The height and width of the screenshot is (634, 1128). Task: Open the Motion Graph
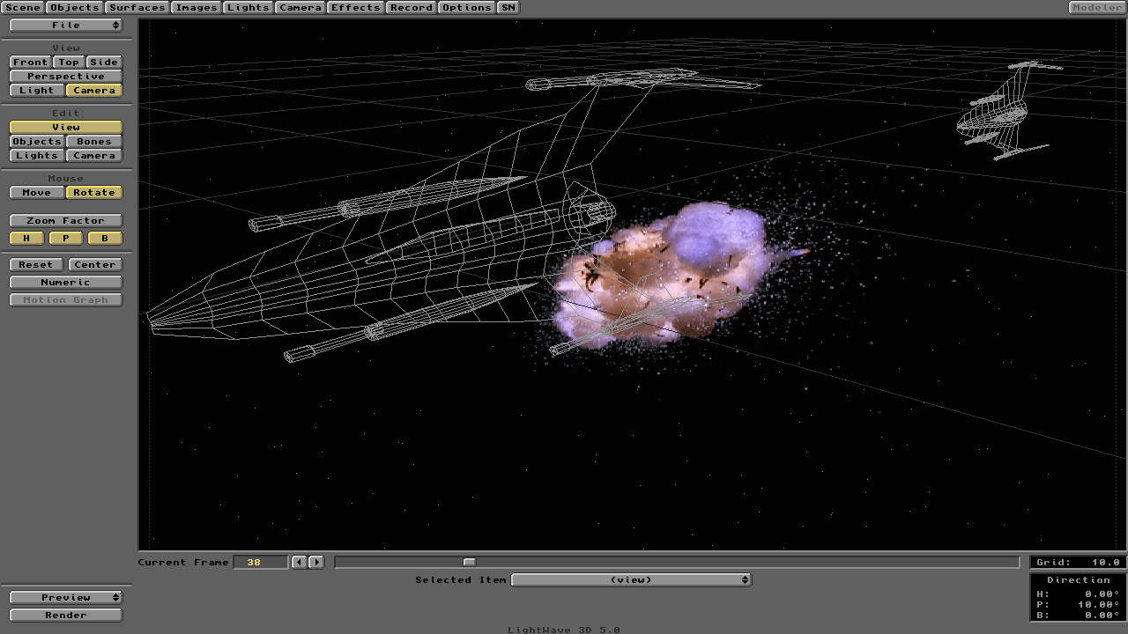pyautogui.click(x=66, y=300)
